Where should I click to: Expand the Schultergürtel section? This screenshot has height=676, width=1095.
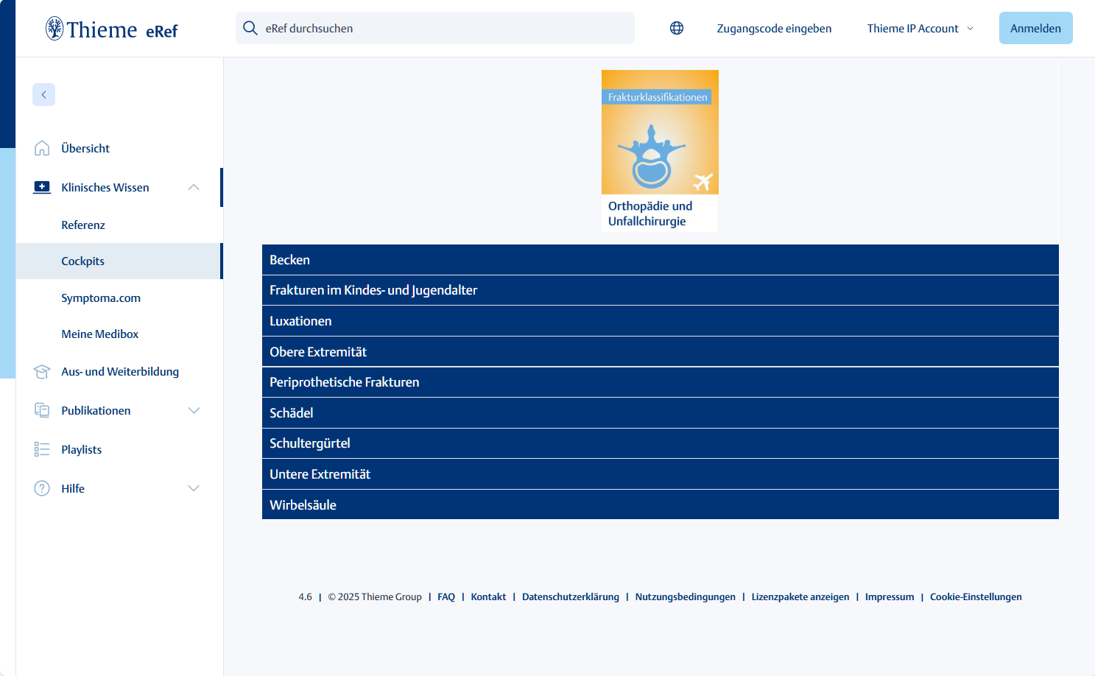(661, 443)
